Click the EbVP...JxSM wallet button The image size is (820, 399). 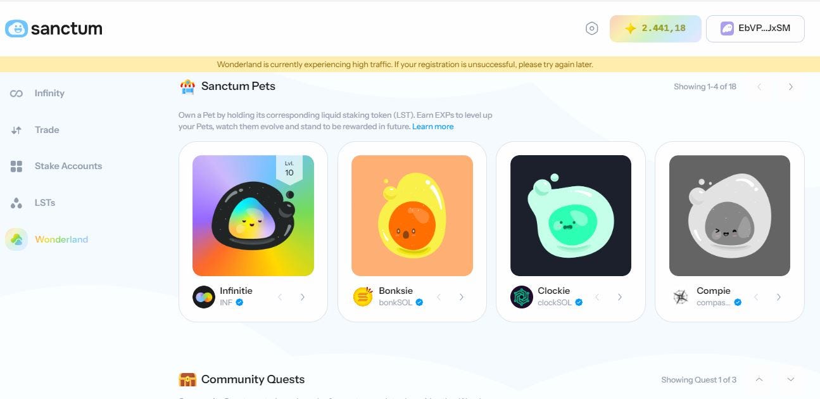click(x=755, y=28)
